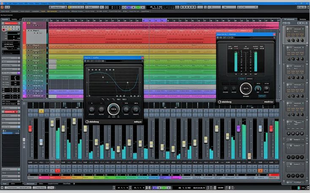Click the purple fader handle in the mixer
This screenshot has width=310, height=193.
tap(239, 129)
